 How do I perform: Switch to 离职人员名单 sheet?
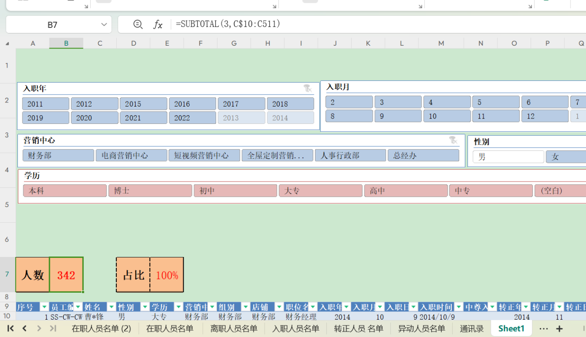click(233, 328)
